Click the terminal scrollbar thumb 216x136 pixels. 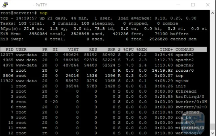coord(213,127)
